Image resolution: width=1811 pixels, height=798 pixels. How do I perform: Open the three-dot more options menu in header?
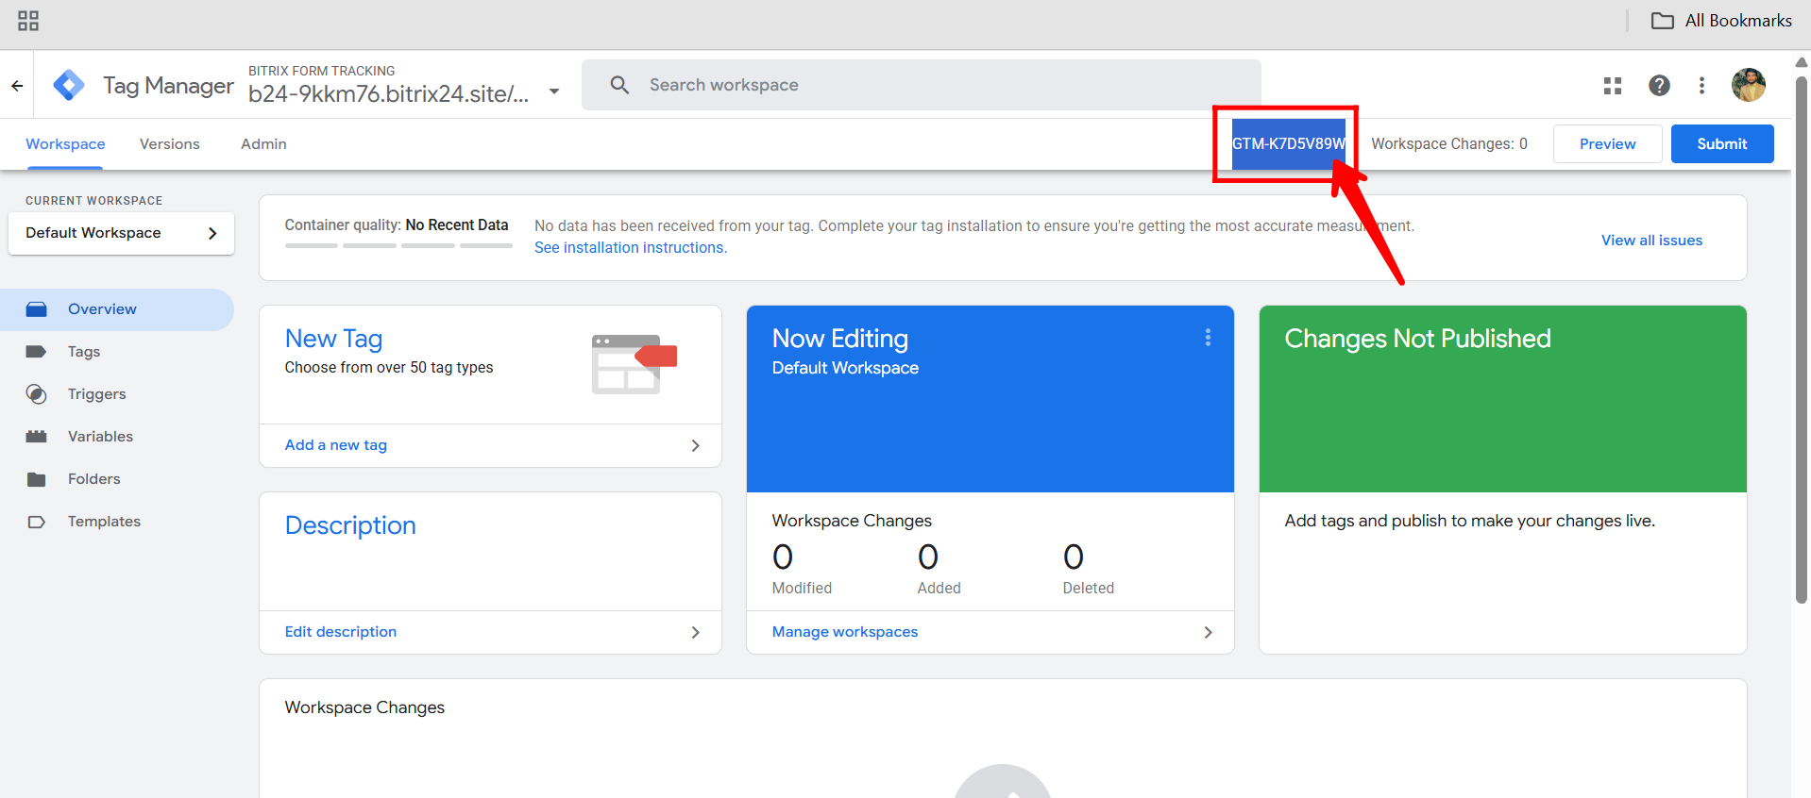1701,86
